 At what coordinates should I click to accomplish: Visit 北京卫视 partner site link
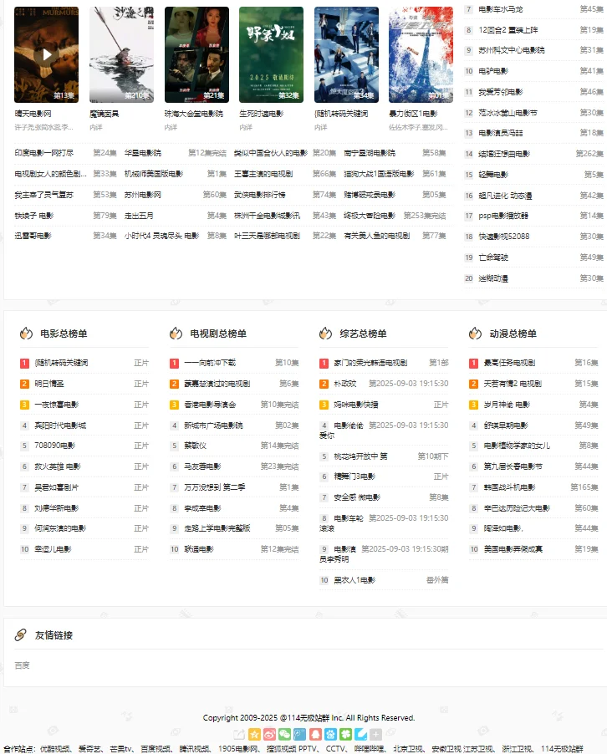pyautogui.click(x=408, y=749)
